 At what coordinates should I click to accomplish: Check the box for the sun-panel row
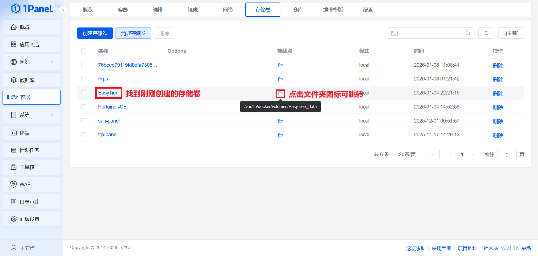pyautogui.click(x=84, y=121)
